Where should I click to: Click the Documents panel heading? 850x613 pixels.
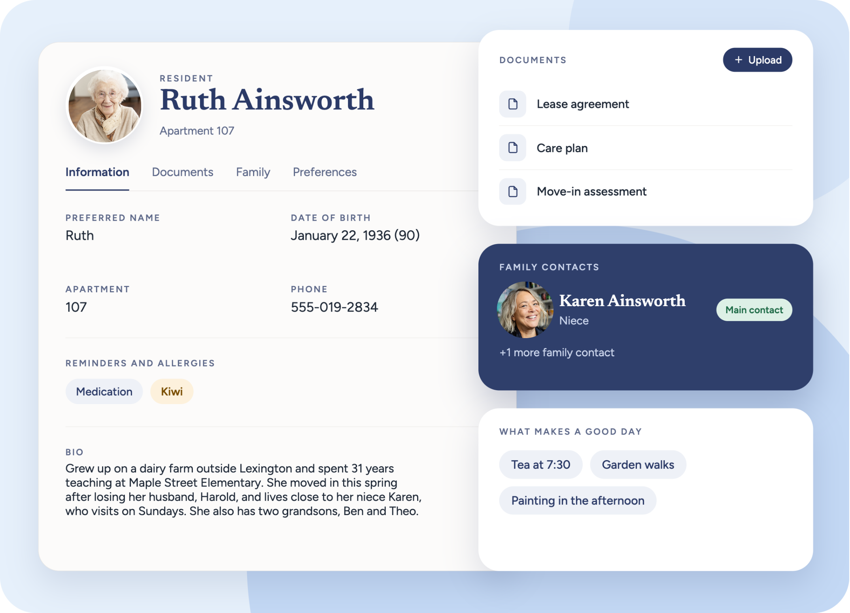533,60
